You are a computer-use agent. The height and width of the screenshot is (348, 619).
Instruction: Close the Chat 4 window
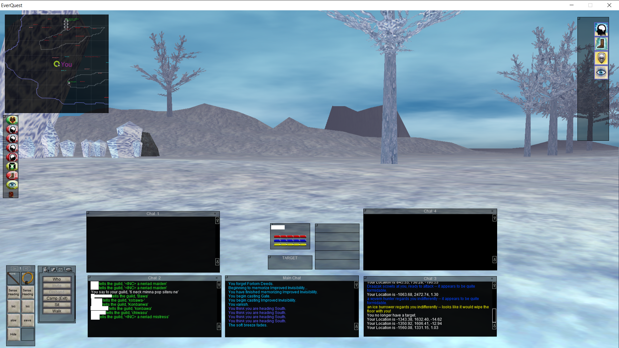[x=492, y=211]
